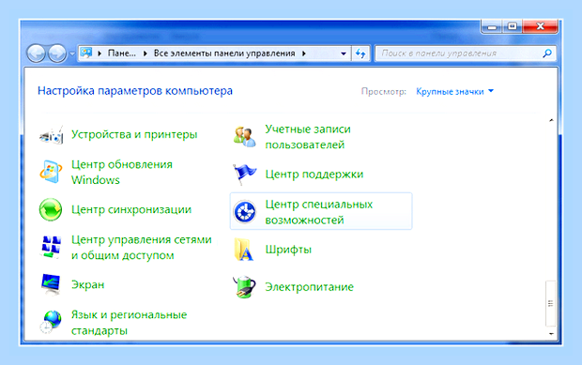Expand arrow between Пане... and Все элементы

(x=145, y=53)
